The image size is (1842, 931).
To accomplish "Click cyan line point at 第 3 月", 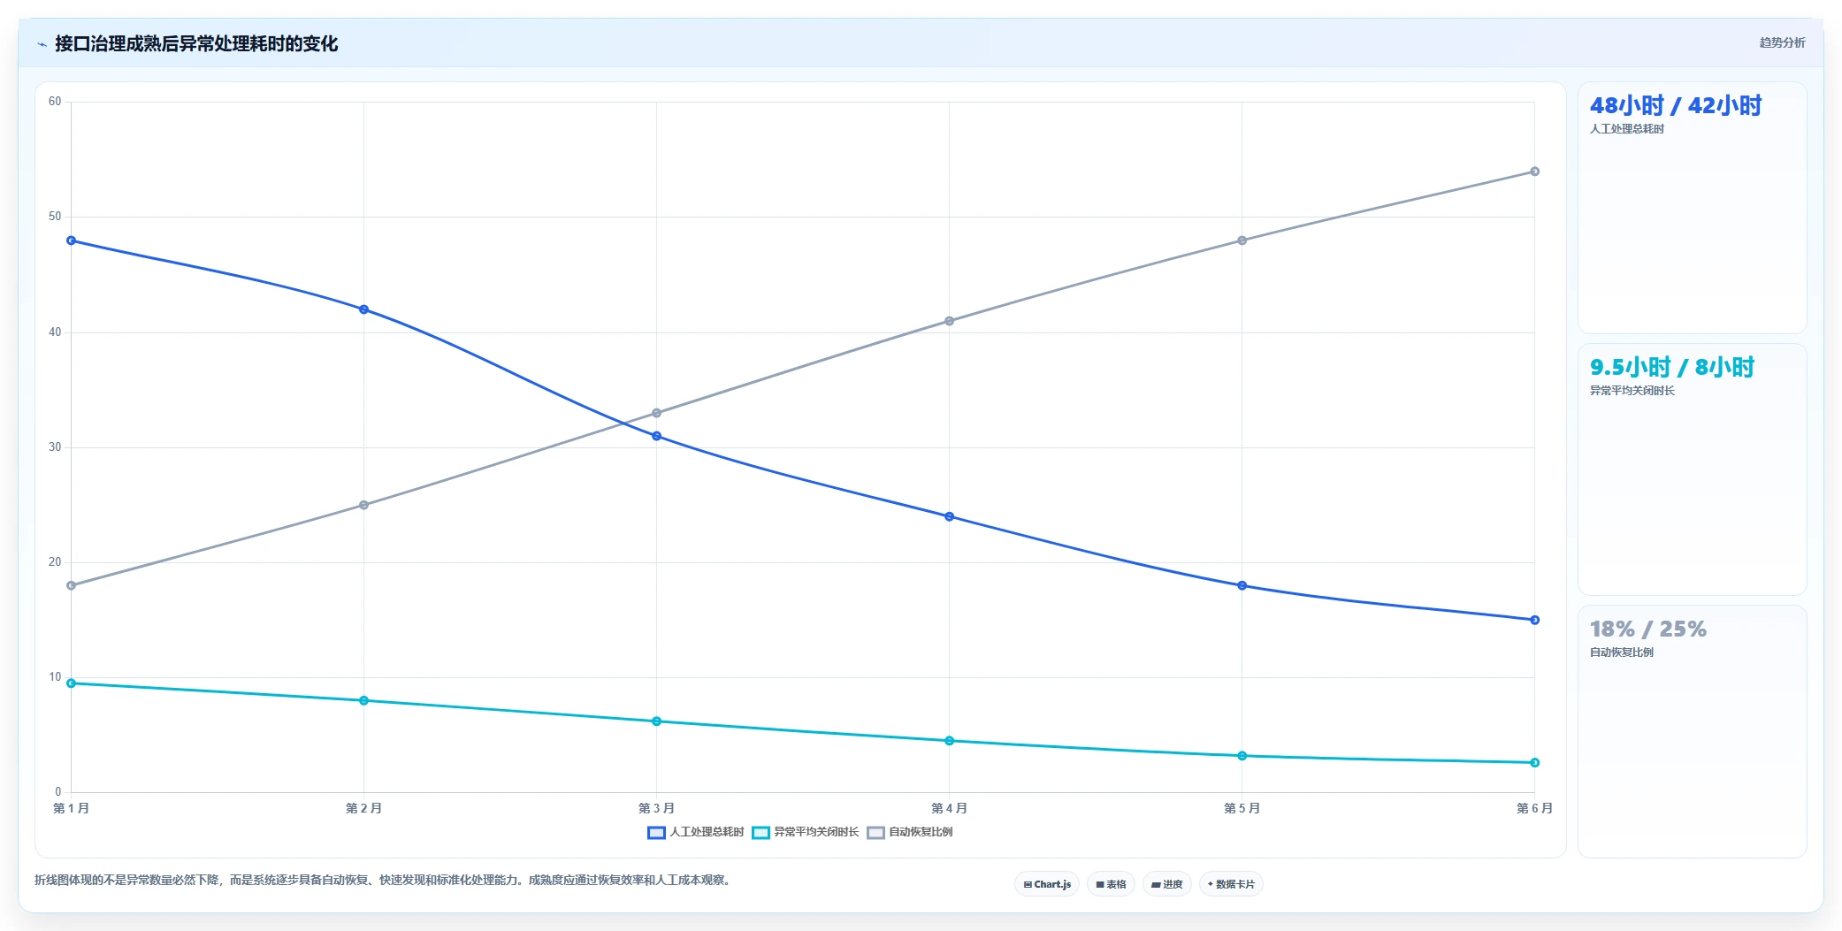I will (656, 721).
